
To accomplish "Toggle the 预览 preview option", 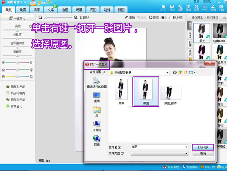I will [x=177, y=18].
